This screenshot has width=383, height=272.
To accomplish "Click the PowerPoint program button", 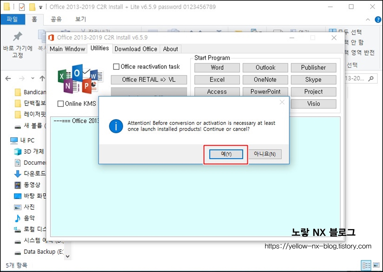I will (x=265, y=92).
